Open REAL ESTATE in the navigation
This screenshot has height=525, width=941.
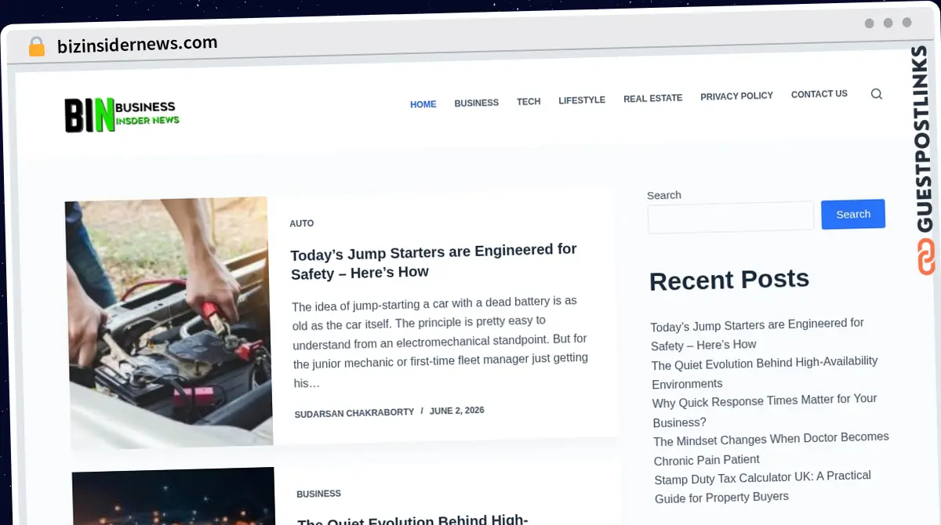(653, 99)
